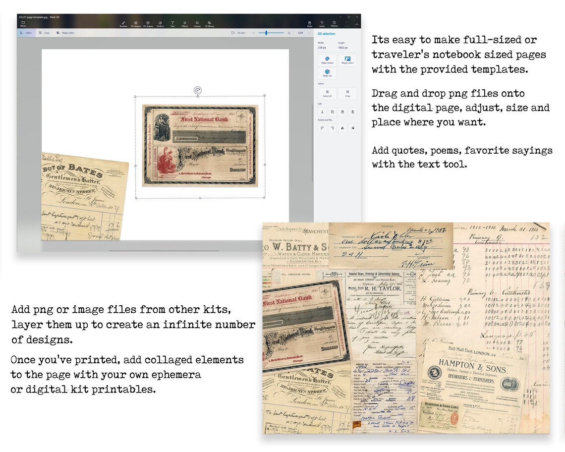Click the Select all button
This screenshot has width=565, height=452.
(x=327, y=93)
